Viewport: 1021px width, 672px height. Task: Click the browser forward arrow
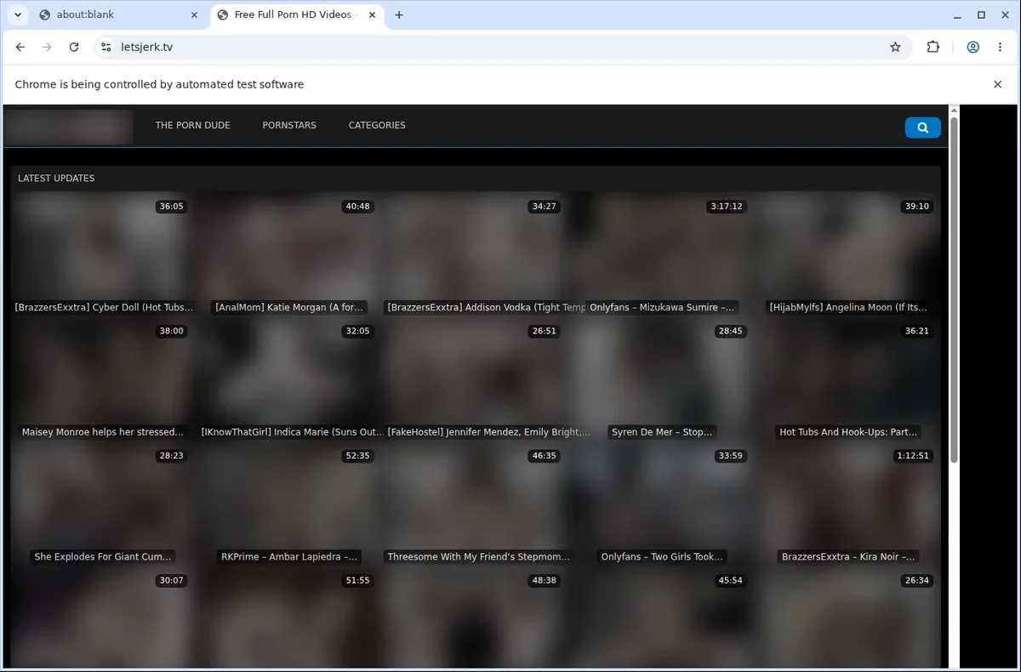click(x=47, y=48)
